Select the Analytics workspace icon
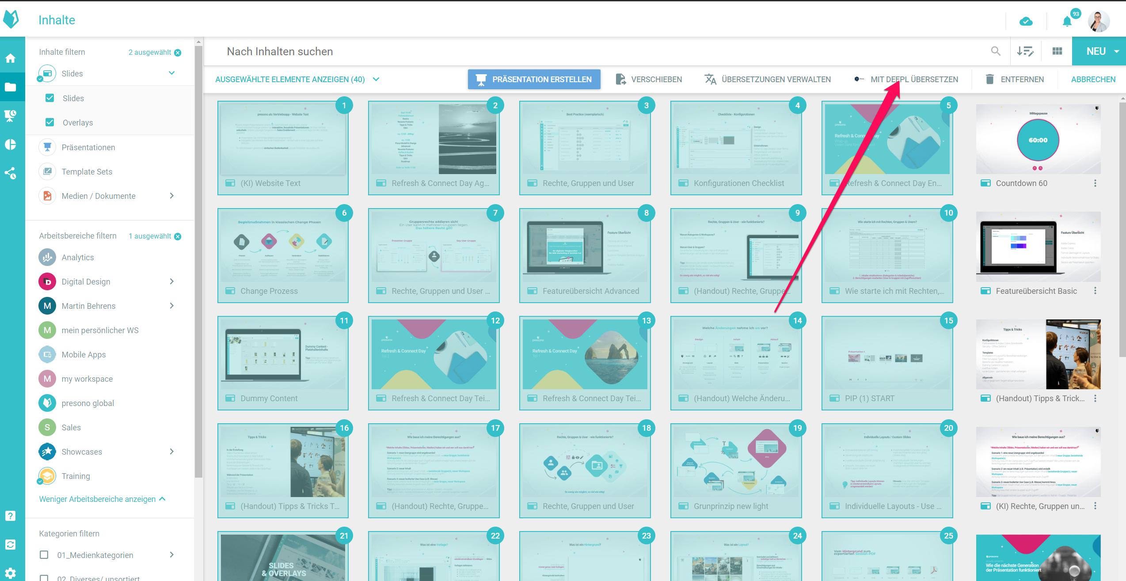This screenshot has height=581, width=1126. point(47,257)
